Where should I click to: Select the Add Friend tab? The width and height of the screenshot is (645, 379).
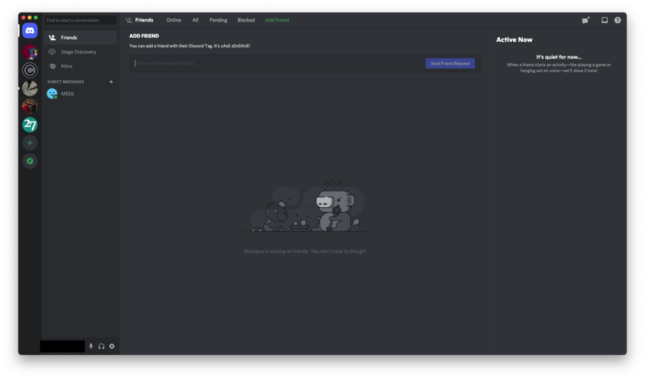pos(277,20)
